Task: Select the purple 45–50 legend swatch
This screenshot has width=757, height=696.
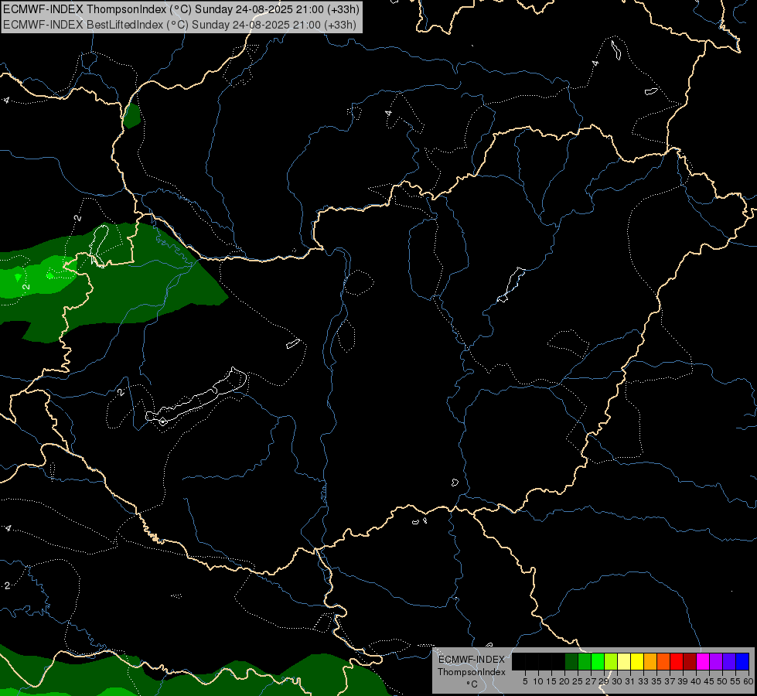Action: coord(716,662)
